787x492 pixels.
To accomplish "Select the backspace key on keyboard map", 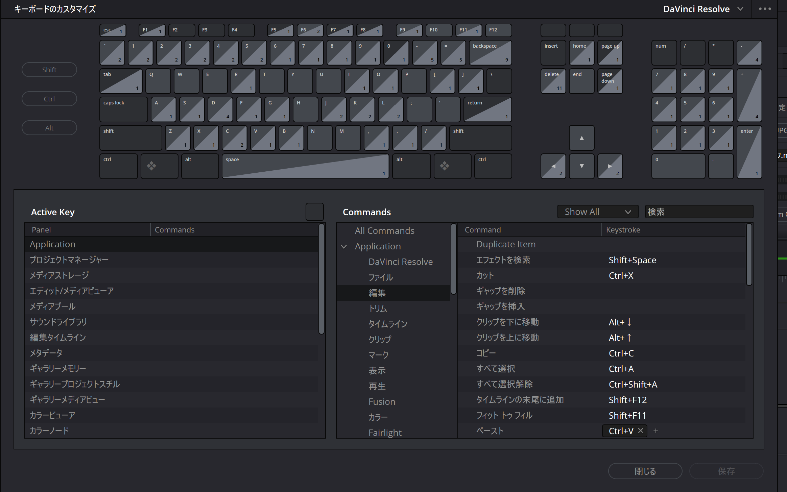I will (x=490, y=52).
